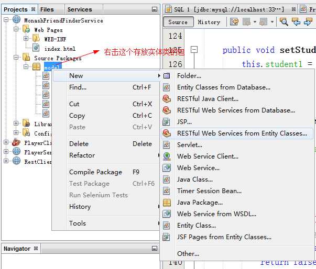Close the SQL 1 editor tab

tap(293, 9)
